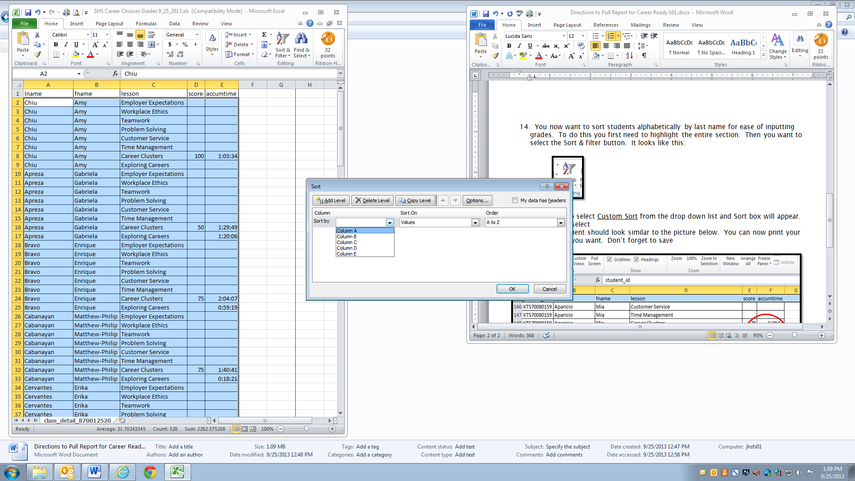The height and width of the screenshot is (481, 855).
Task: Click Word strikethrough abc icon
Action: 546,46
